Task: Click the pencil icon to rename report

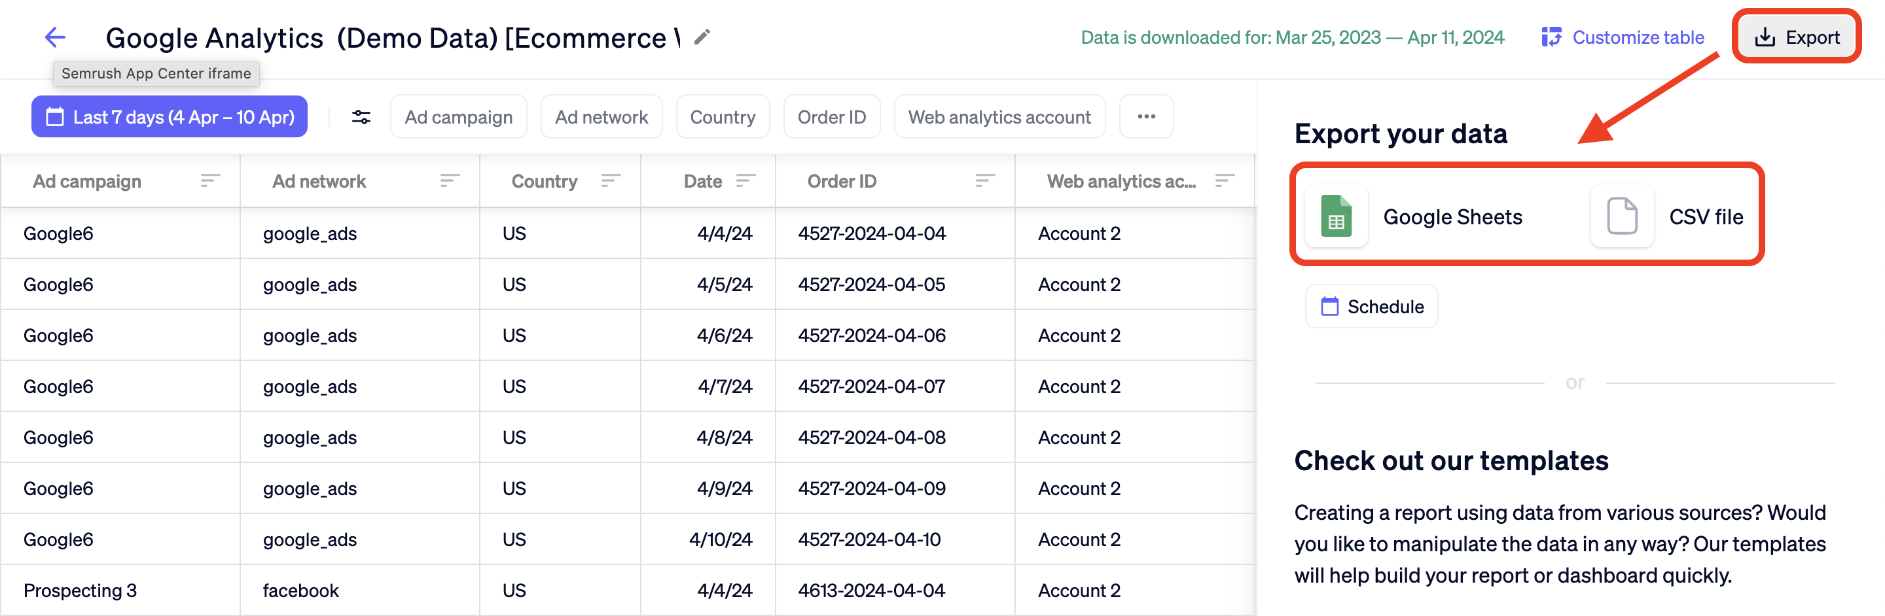Action: (701, 37)
